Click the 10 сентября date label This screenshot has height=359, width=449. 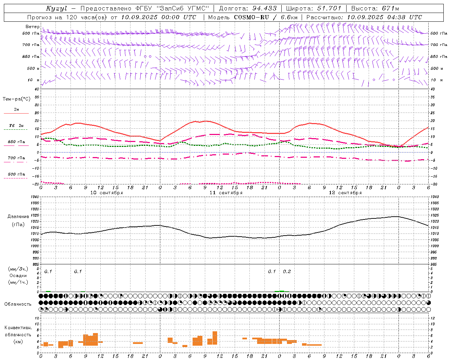tap(107, 192)
